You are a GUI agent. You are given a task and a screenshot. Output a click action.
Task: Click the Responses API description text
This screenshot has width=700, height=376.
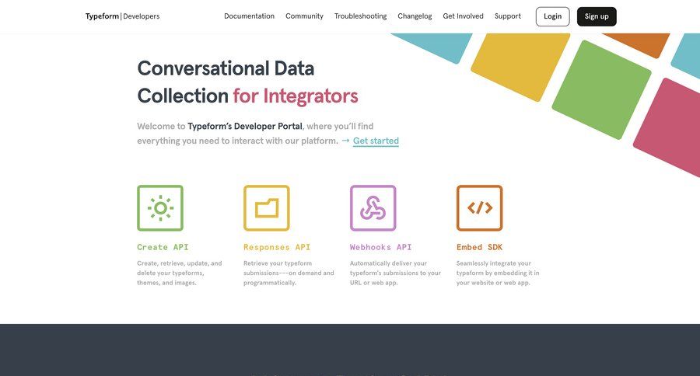tap(289, 273)
